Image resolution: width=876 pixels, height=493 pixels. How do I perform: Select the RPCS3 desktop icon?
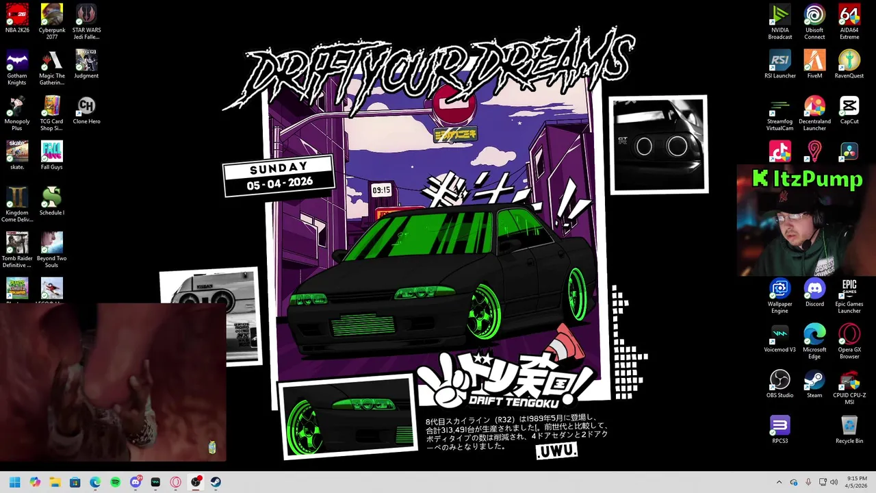coord(780,429)
